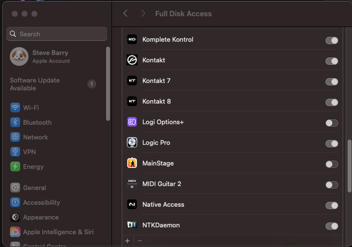352x247 pixels.
Task: Disable Native Access full disk access
Action: coord(331,205)
